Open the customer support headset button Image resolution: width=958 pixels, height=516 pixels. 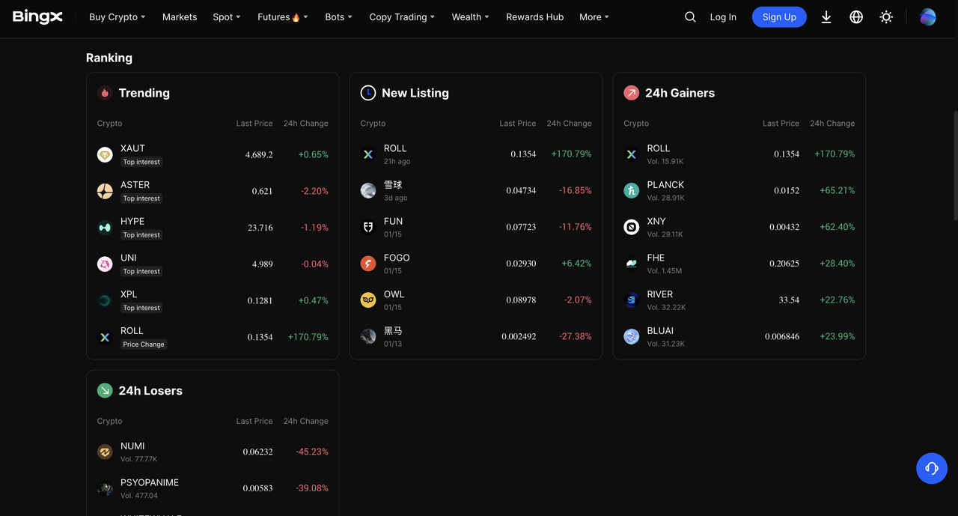(x=931, y=468)
